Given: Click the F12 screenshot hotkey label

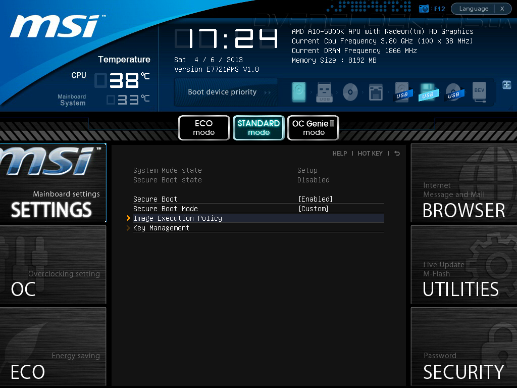Looking at the screenshot, I should (440, 9).
